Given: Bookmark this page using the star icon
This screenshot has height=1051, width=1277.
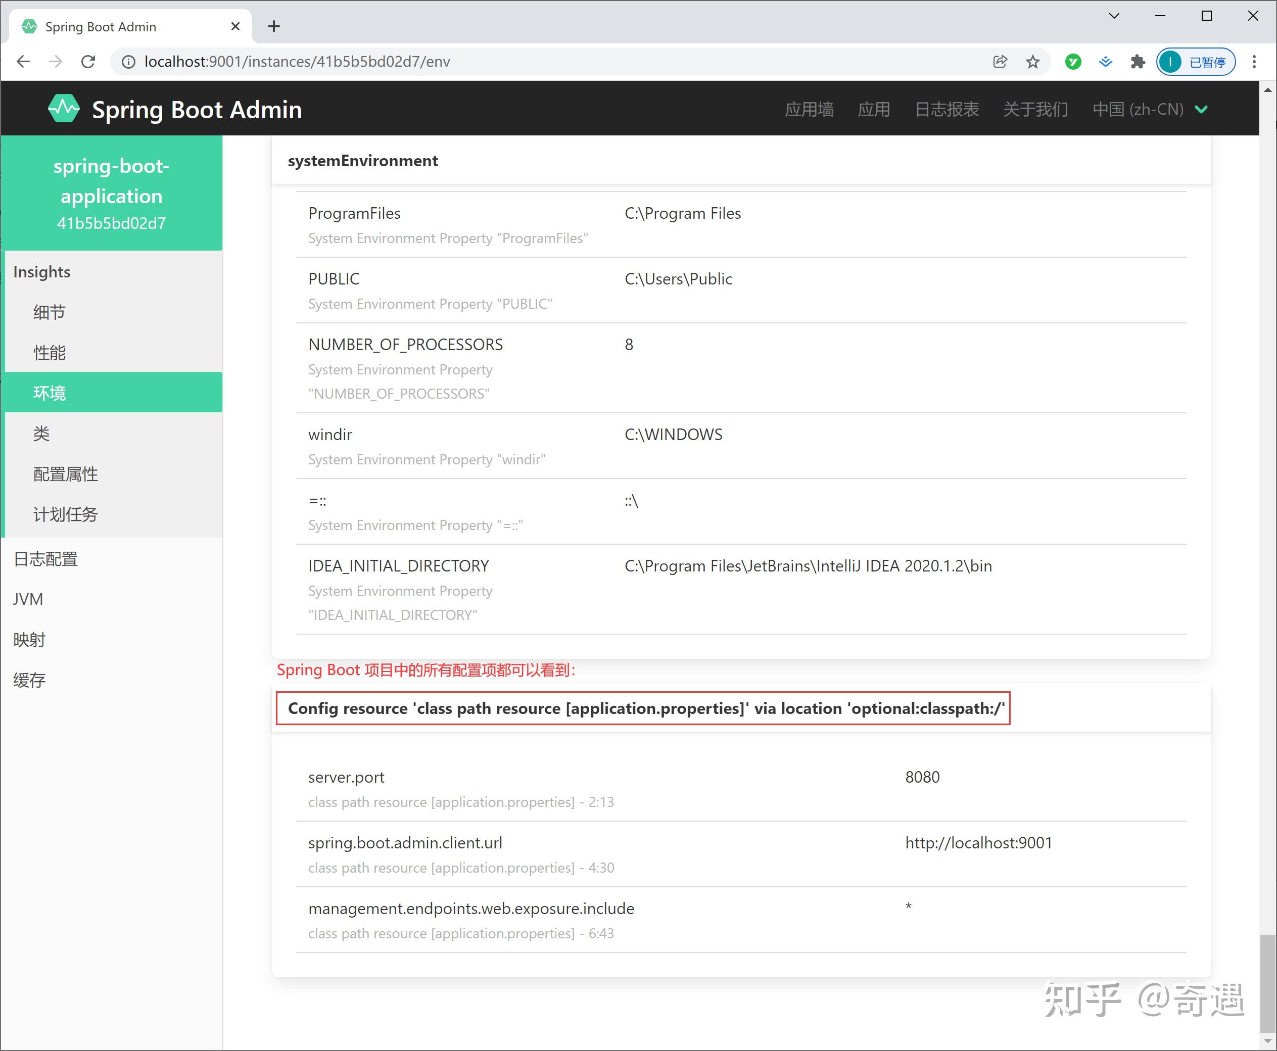Looking at the screenshot, I should [1033, 61].
